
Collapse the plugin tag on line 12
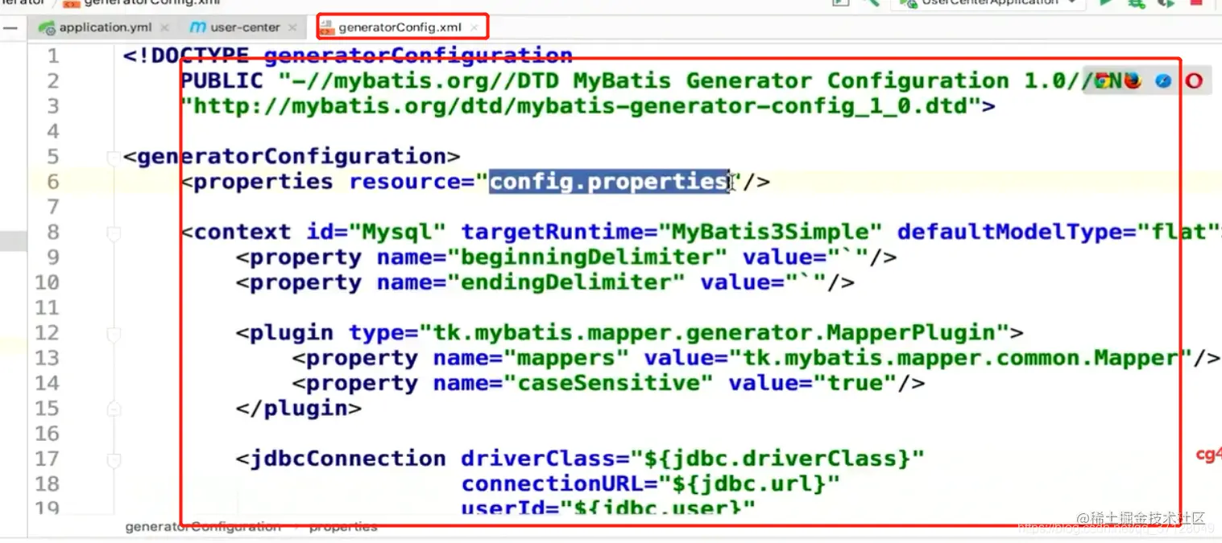113,334
